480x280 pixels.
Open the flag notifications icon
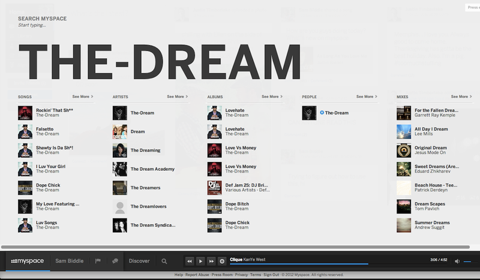[x=98, y=261]
